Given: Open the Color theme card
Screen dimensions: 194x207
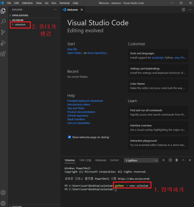Looking at the screenshot, I should [158, 86].
